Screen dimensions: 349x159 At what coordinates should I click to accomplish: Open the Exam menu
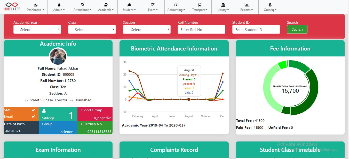pyautogui.click(x=153, y=7)
